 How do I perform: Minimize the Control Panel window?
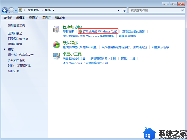[166, 4]
